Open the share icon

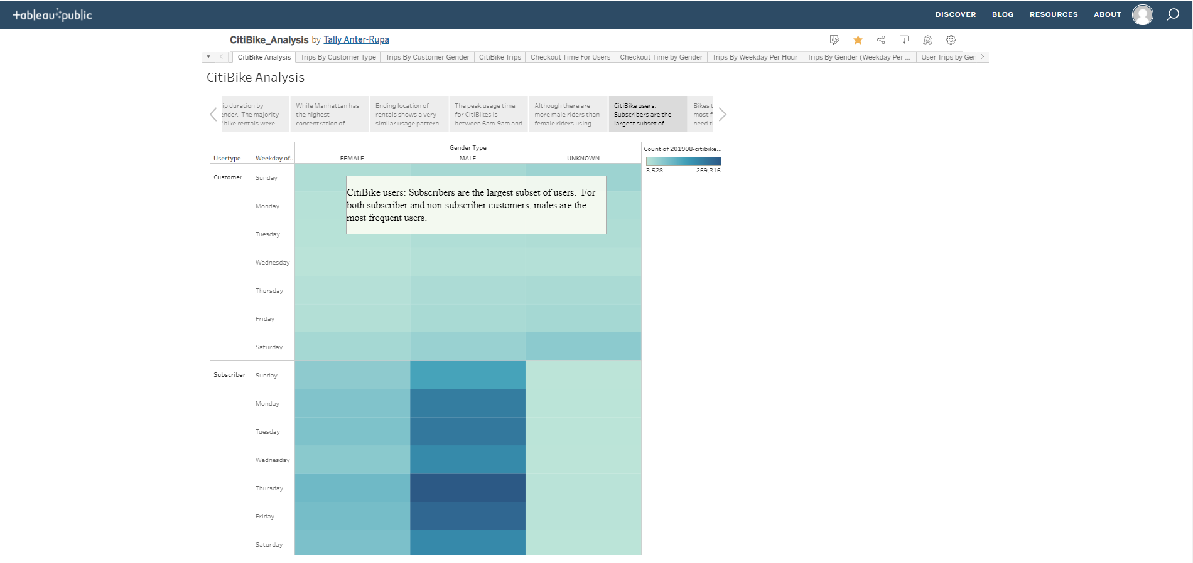pyautogui.click(x=881, y=40)
